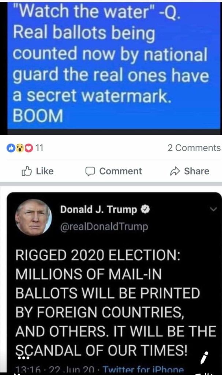Open the three-dots menu near tweet bottom
The width and height of the screenshot is (222, 375).
click(x=24, y=358)
